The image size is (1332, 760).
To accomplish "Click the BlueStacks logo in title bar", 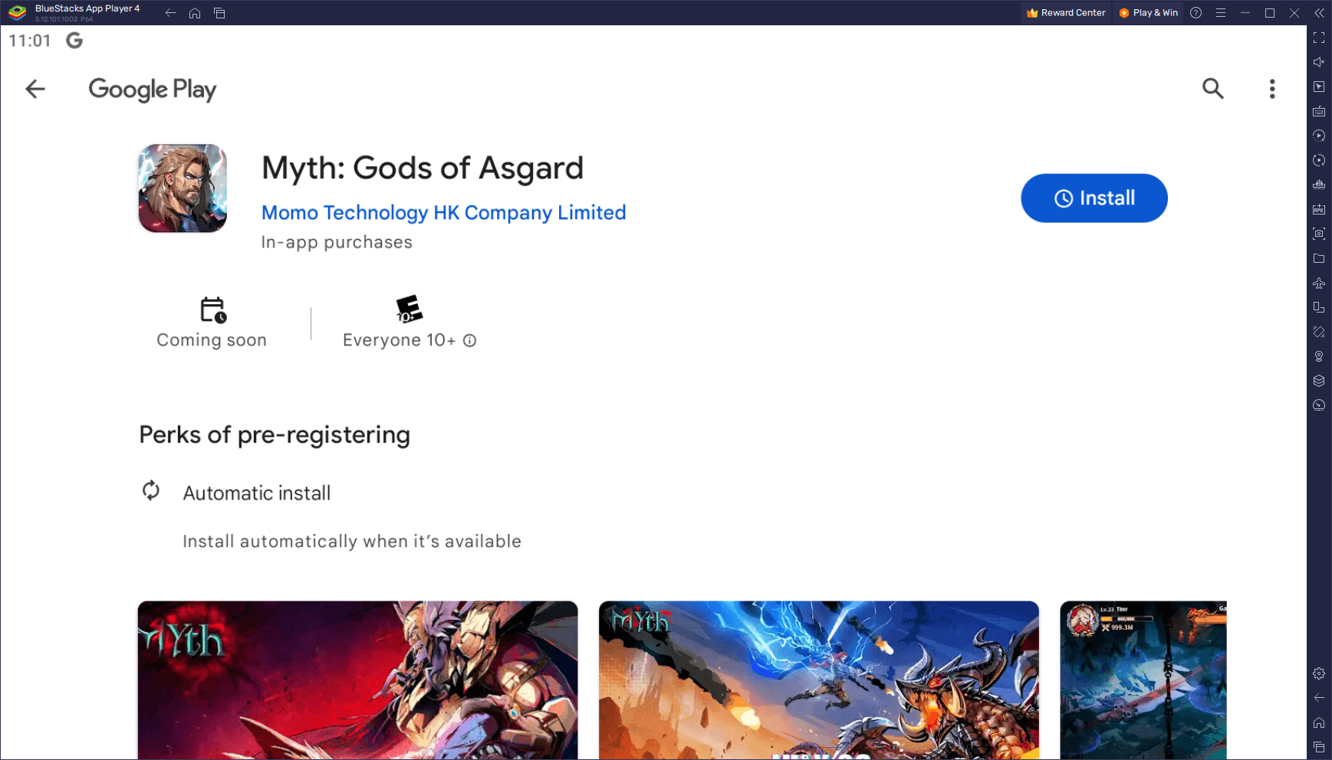I will pos(18,13).
